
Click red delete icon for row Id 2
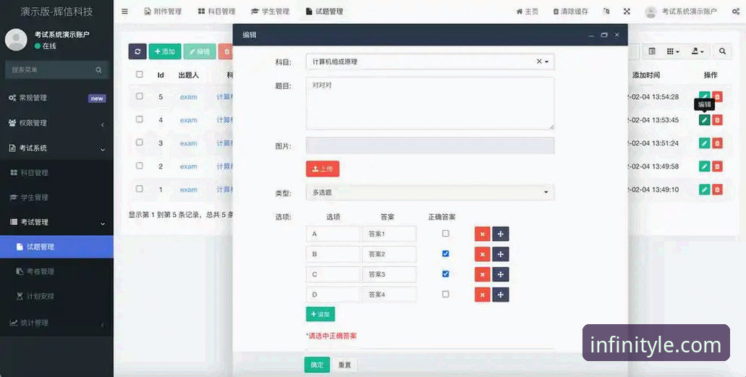[x=718, y=166]
